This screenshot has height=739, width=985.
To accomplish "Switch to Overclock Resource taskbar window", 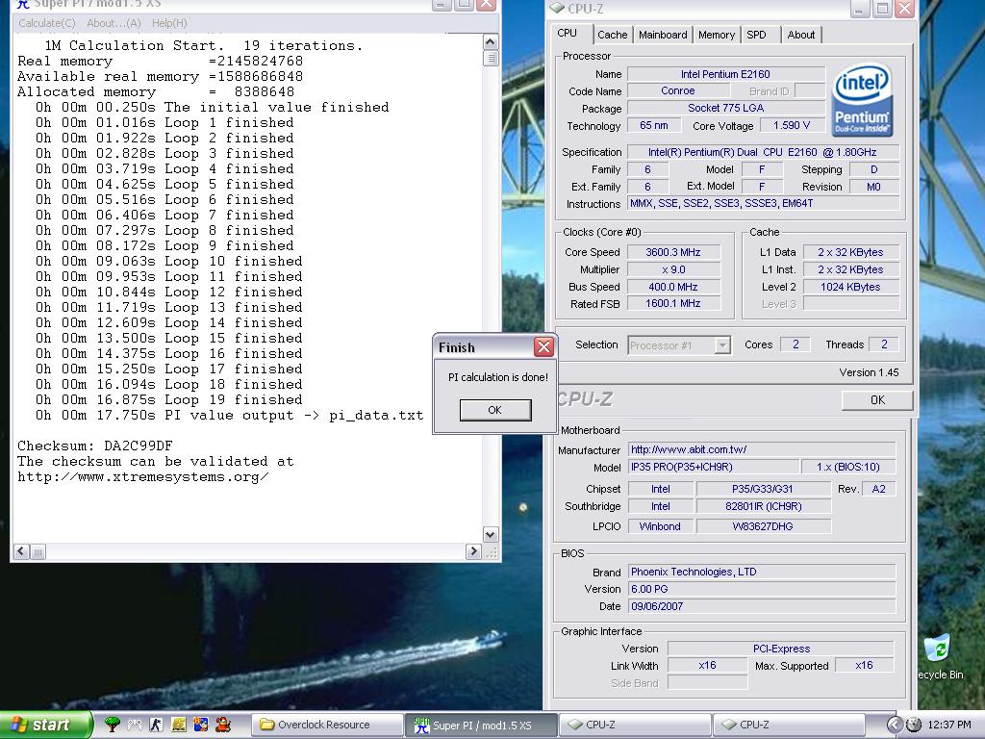I will 327,725.
